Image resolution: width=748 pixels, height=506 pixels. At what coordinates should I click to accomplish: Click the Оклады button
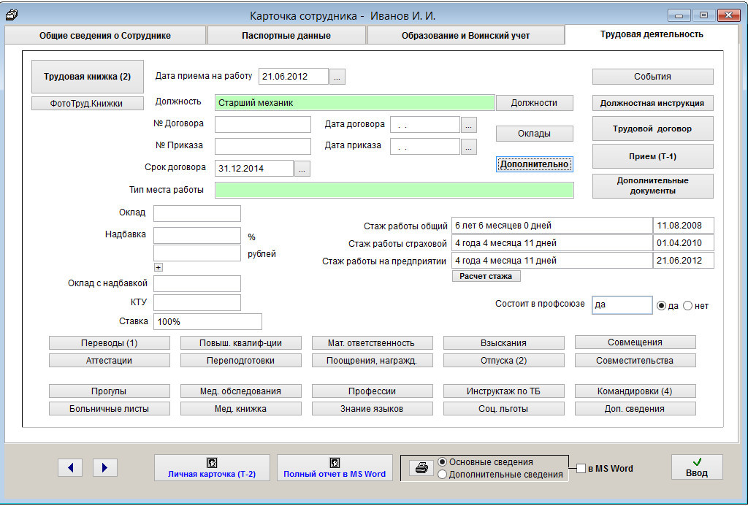pyautogui.click(x=534, y=134)
